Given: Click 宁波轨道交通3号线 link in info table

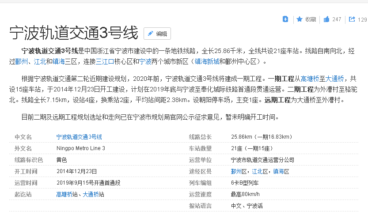Looking at the screenshot, I should (x=79, y=137).
